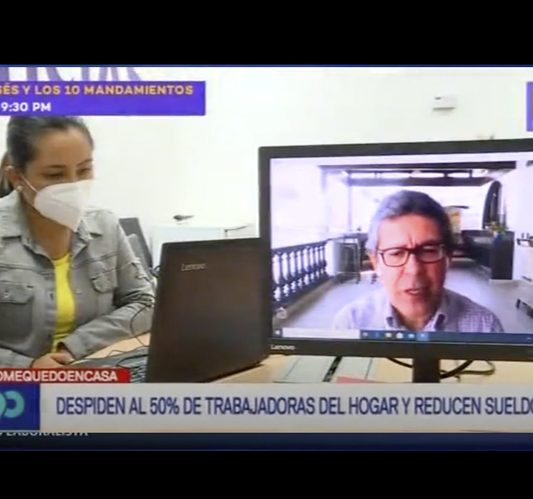
Task: Click the store bag icon on monitor taskbar
Action: [x=400, y=336]
